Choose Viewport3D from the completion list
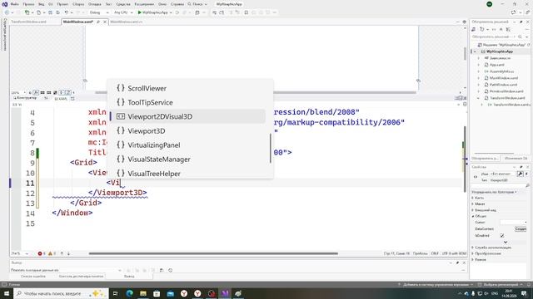 (187, 131)
